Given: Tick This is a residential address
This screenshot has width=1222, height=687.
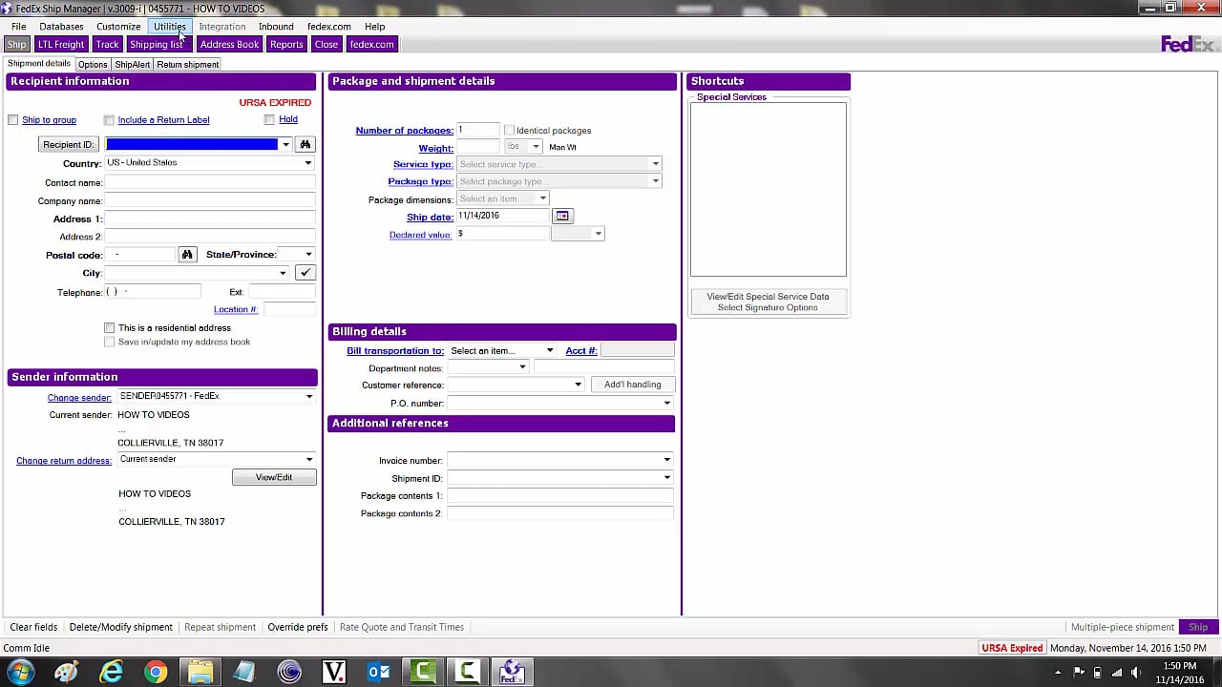Looking at the screenshot, I should pyautogui.click(x=109, y=328).
